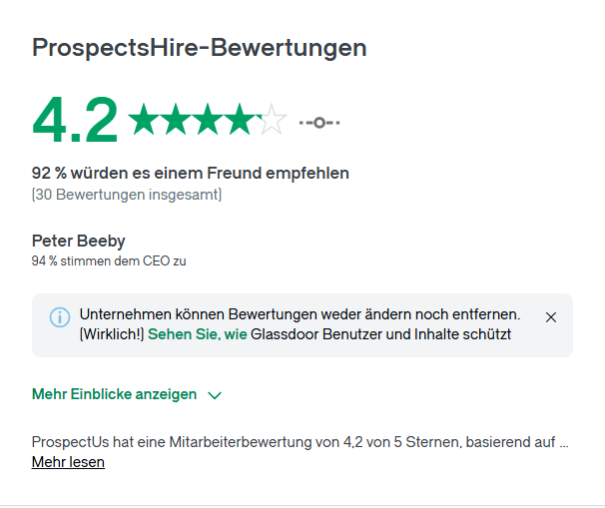Click the CEO name Peter Beeby
Screen dimensions: 605x508
(78, 242)
